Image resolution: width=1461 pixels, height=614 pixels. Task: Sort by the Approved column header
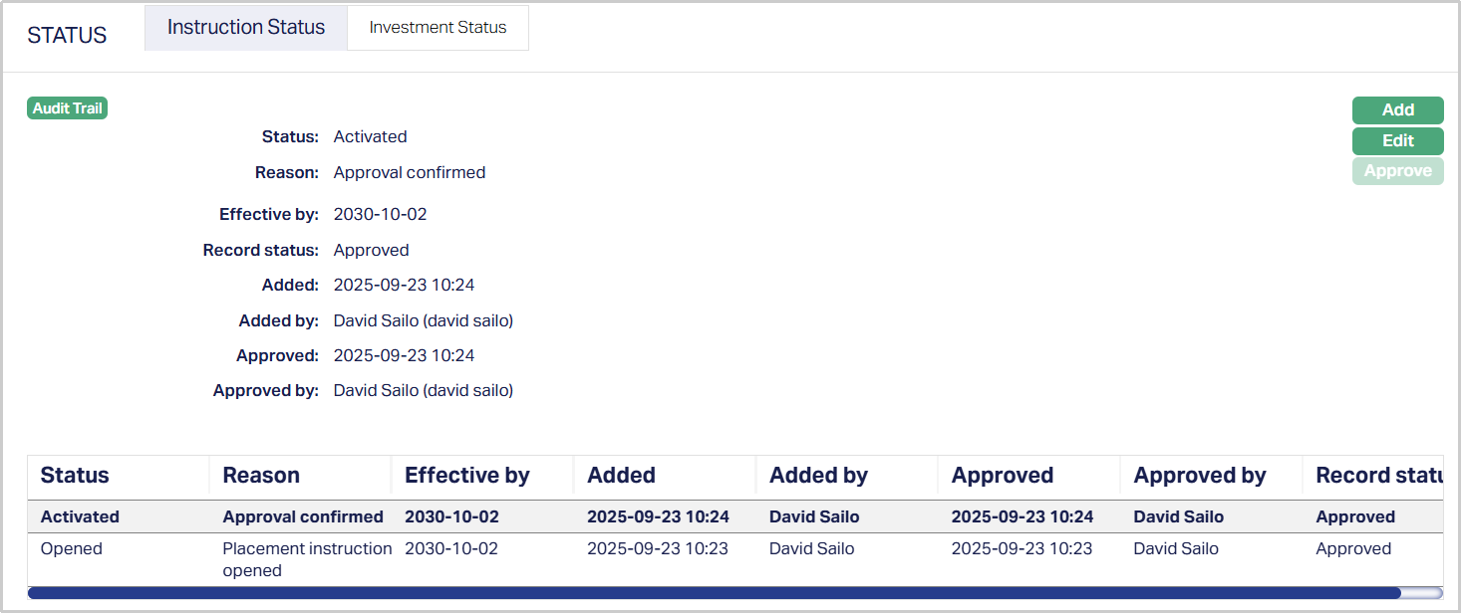pos(1002,476)
